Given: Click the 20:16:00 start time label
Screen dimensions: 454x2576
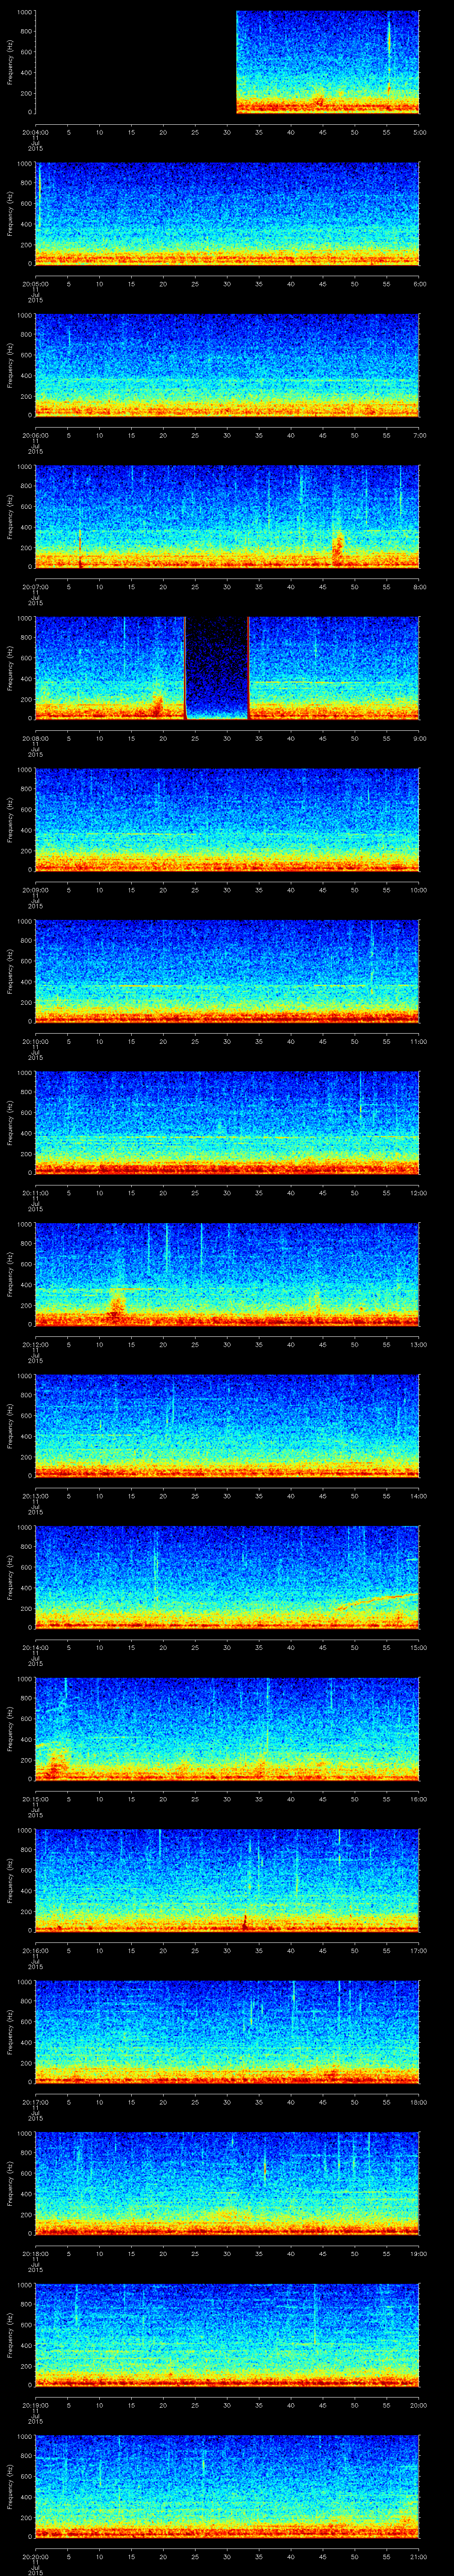Looking at the screenshot, I should (35, 1950).
